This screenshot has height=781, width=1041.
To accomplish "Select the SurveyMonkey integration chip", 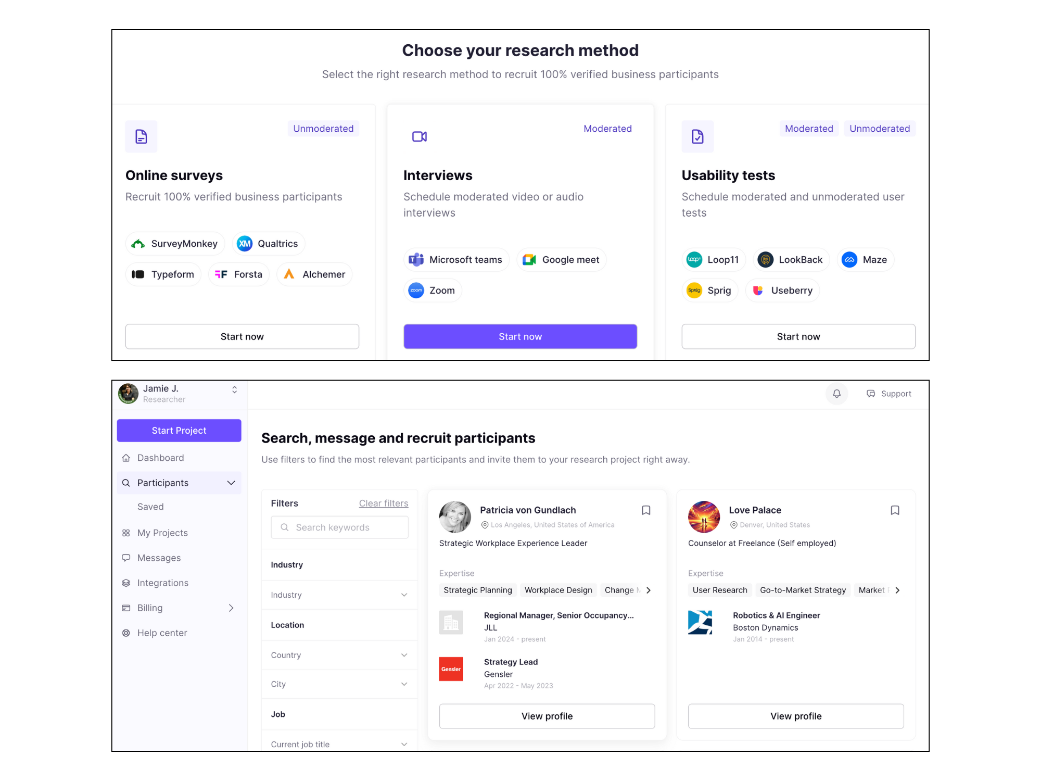I will 175,244.
